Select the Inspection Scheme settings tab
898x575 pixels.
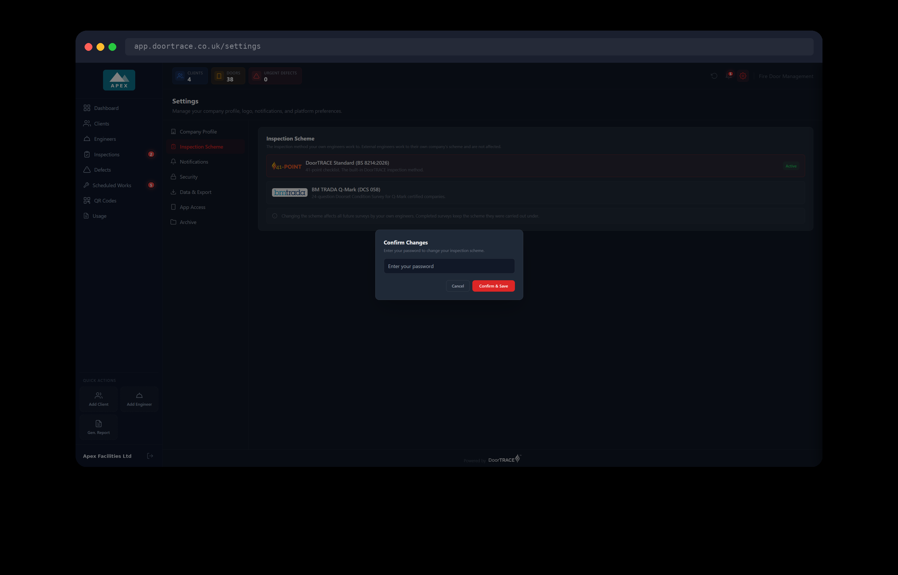pyautogui.click(x=206, y=147)
